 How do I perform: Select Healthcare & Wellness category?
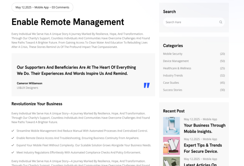[x=177, y=68]
